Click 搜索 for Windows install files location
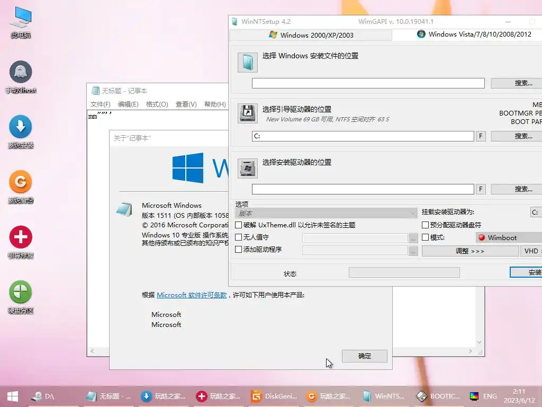Image resolution: width=542 pixels, height=407 pixels. pyautogui.click(x=517, y=83)
